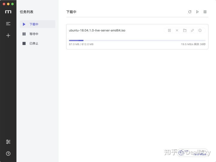The height and width of the screenshot is (162, 216).
Task: Pause the ubuntu iso download
Action: pyautogui.click(x=169, y=30)
